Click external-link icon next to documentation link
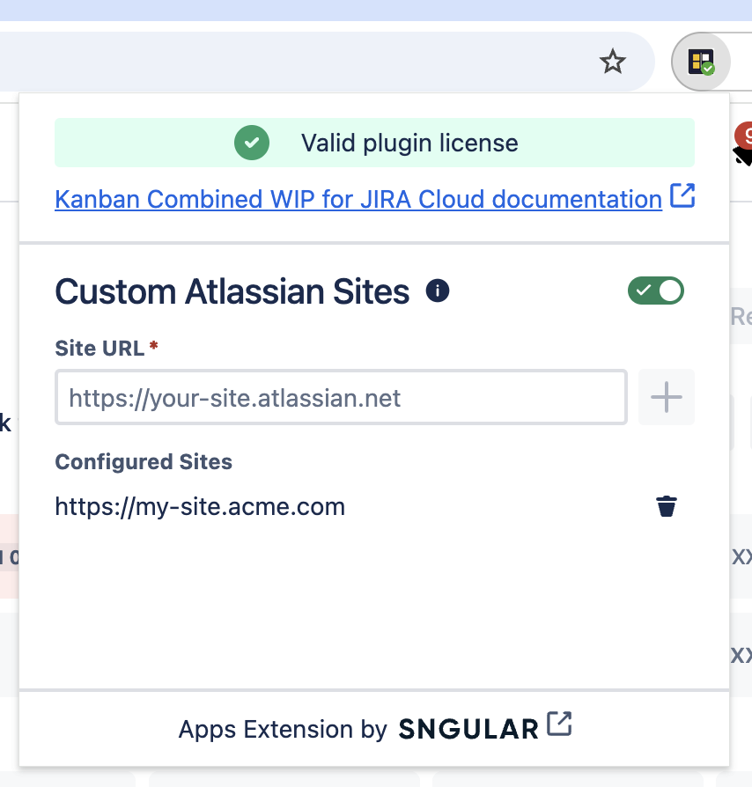 click(x=682, y=195)
